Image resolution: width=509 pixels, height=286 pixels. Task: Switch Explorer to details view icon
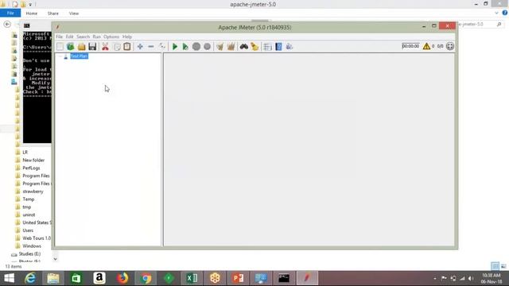(x=495, y=266)
